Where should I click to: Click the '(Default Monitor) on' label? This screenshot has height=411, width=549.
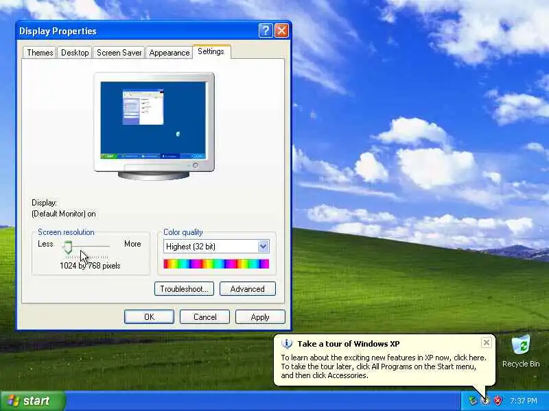click(x=64, y=214)
